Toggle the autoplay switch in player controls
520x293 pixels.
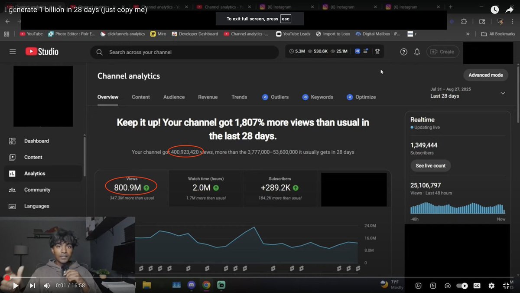(462, 286)
